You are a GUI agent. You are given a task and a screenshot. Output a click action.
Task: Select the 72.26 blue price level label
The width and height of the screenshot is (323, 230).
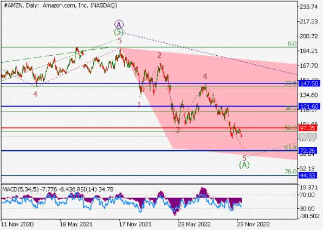(307, 151)
